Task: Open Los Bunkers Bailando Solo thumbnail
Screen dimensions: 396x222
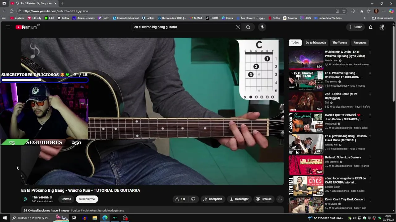Action: (x=306, y=165)
